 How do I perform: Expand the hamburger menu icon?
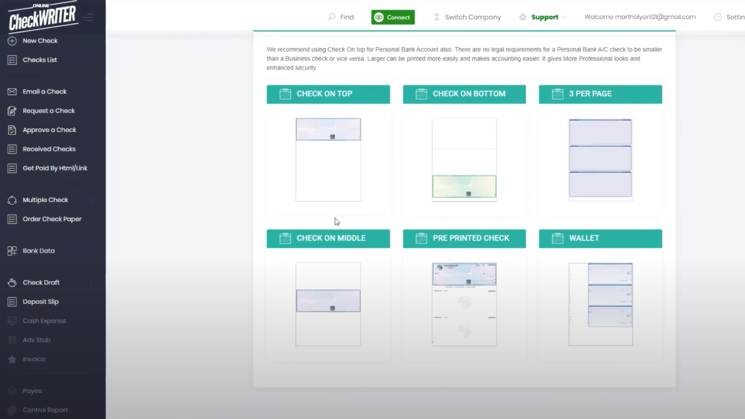pyautogui.click(x=87, y=17)
